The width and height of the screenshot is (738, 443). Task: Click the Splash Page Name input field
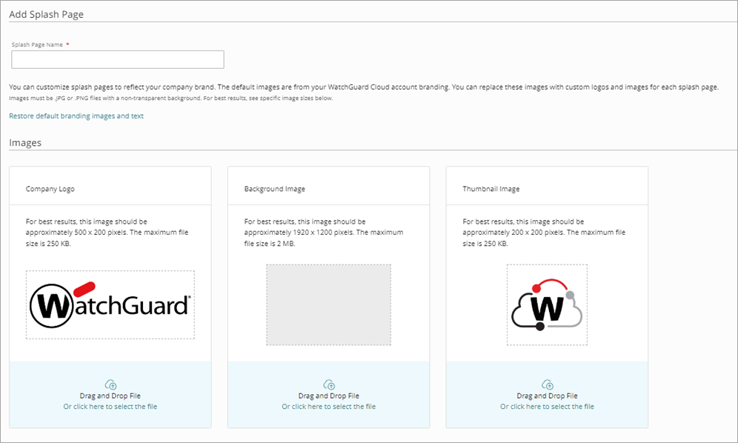pos(118,60)
